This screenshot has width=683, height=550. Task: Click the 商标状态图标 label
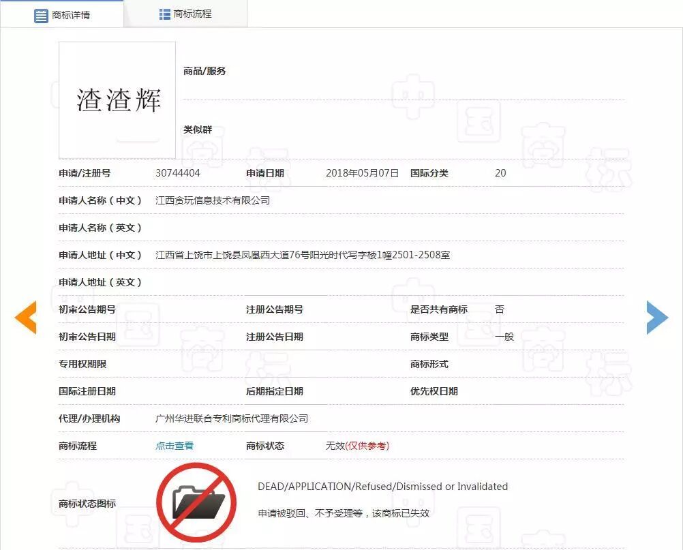pyautogui.click(x=87, y=504)
